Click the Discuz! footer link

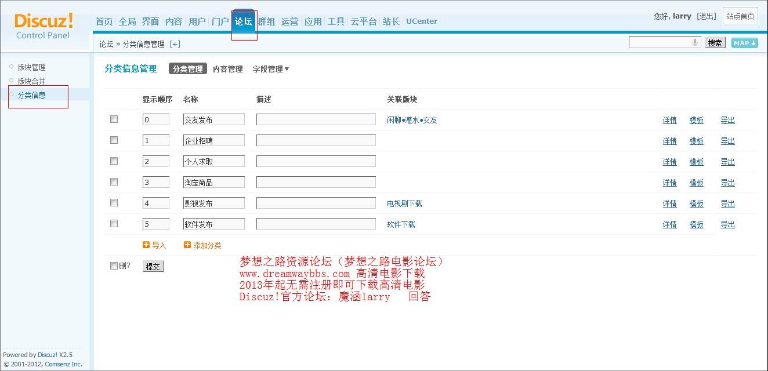click(48, 355)
